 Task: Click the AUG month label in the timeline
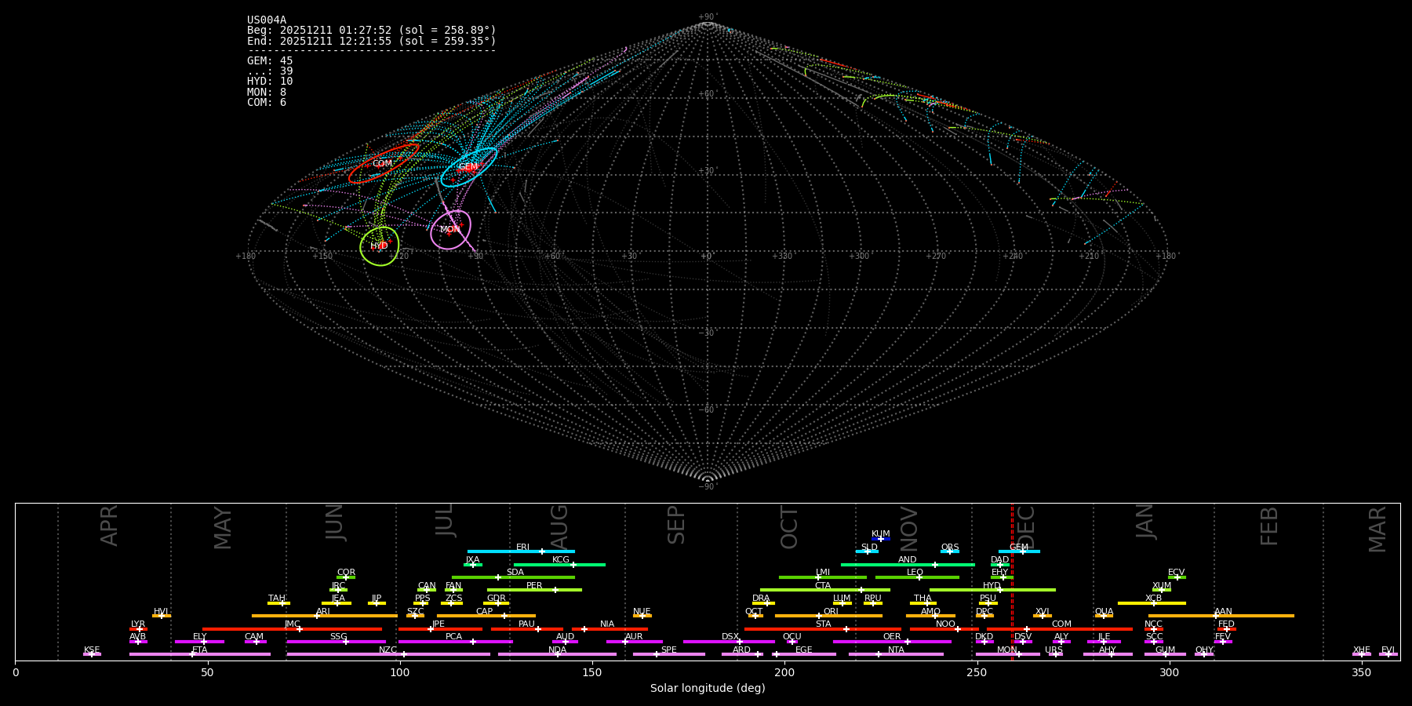(559, 526)
